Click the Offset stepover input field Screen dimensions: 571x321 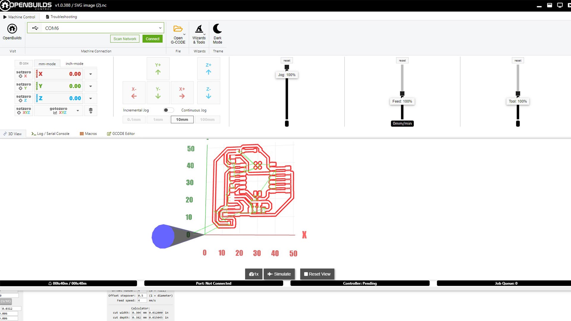tap(142, 295)
